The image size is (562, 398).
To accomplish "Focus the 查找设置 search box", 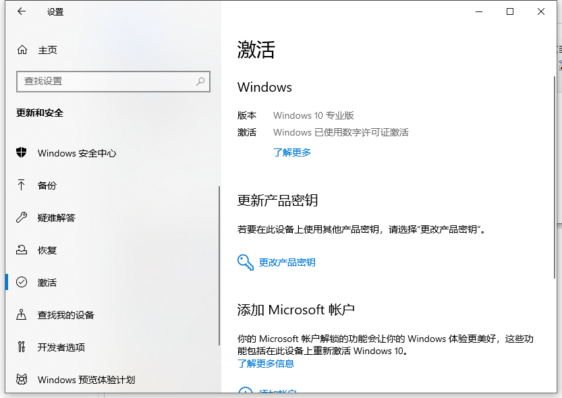I will (x=108, y=81).
